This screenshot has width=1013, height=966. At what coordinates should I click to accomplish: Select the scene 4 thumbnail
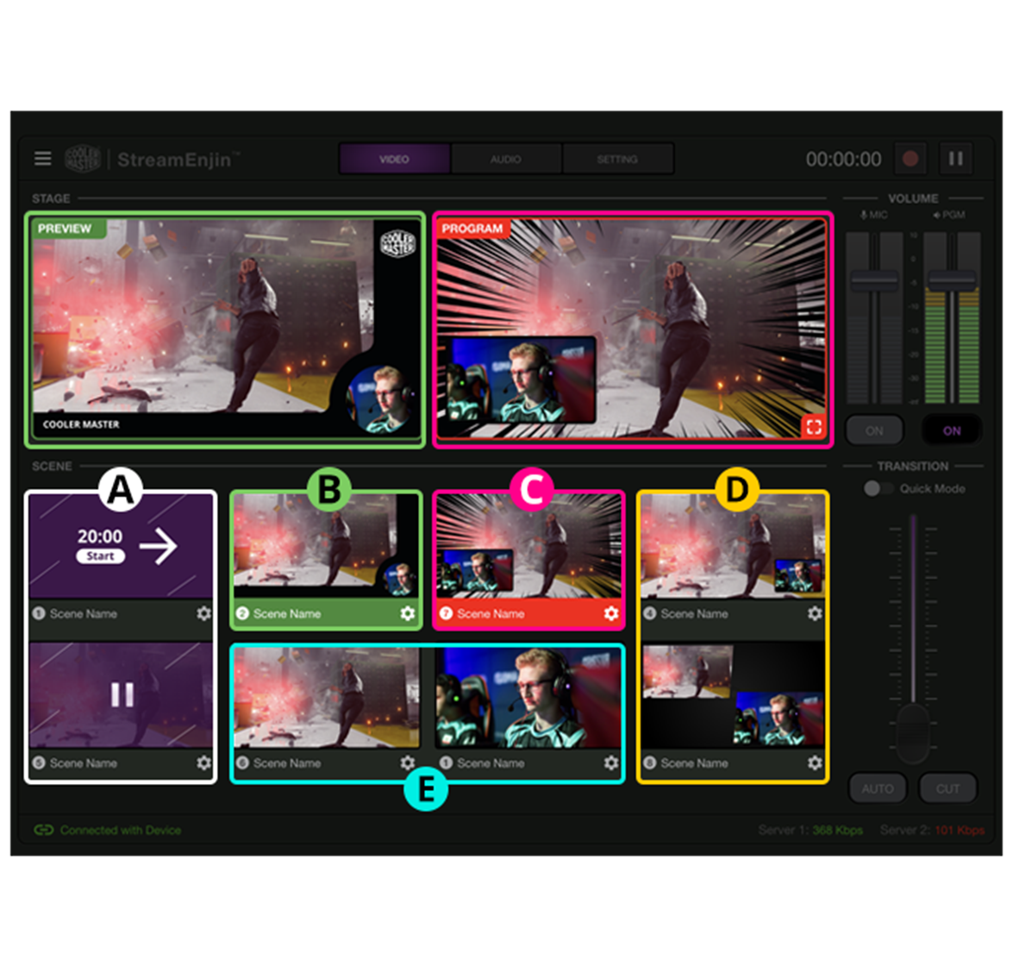tap(734, 547)
